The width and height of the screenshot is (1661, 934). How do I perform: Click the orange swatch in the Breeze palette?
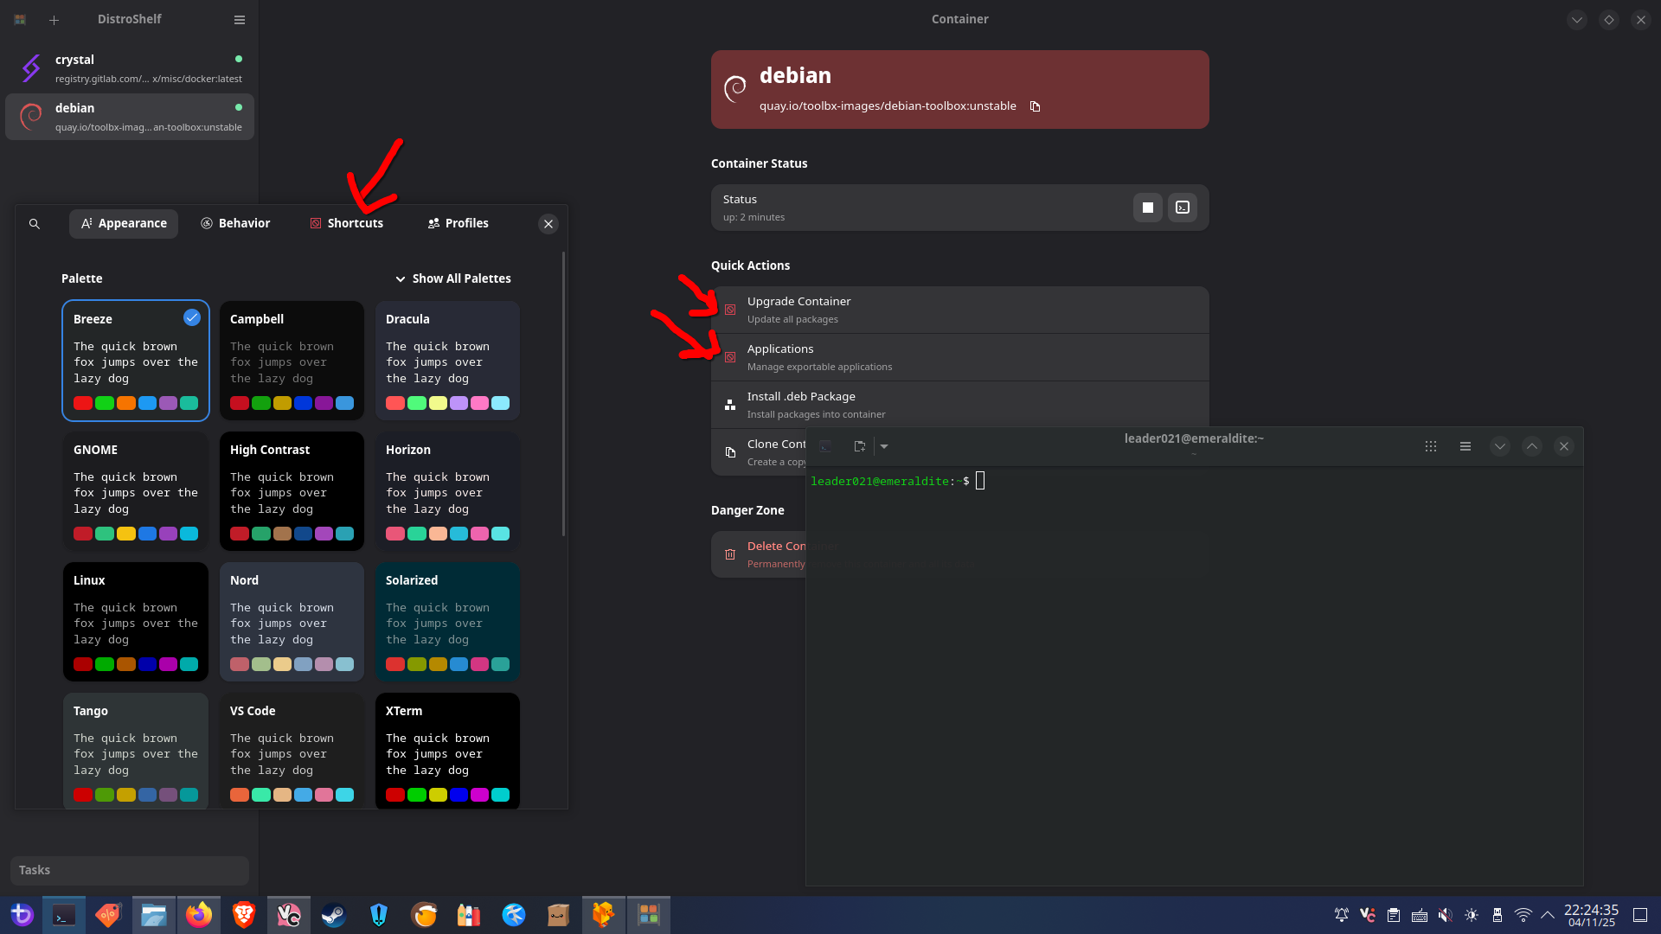click(x=125, y=403)
